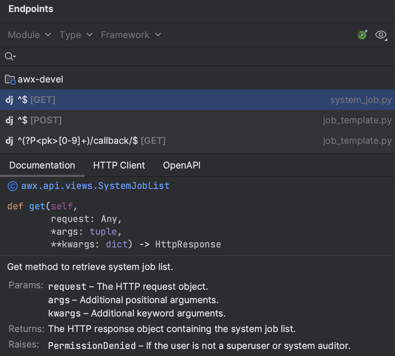The image size is (395, 356).
Task: Open the Module filter dropdown
Action: 29,35
